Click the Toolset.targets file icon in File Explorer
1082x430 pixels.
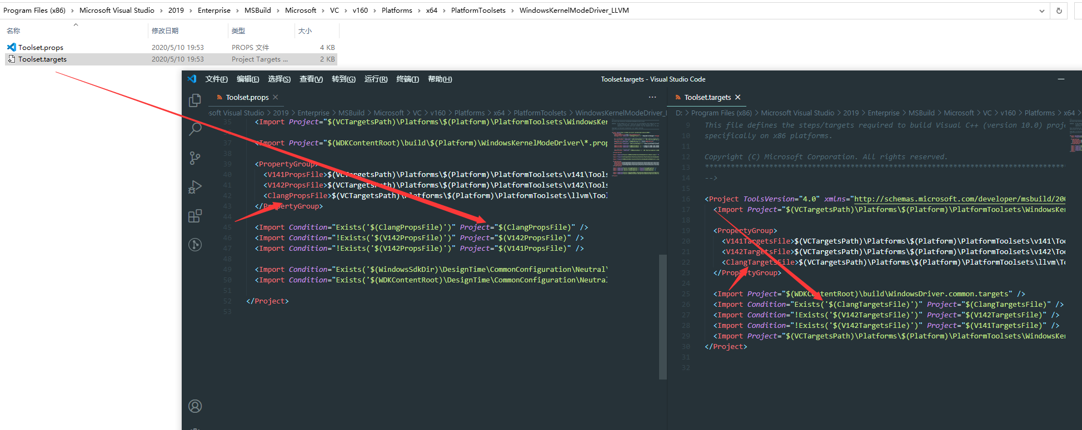(x=12, y=59)
